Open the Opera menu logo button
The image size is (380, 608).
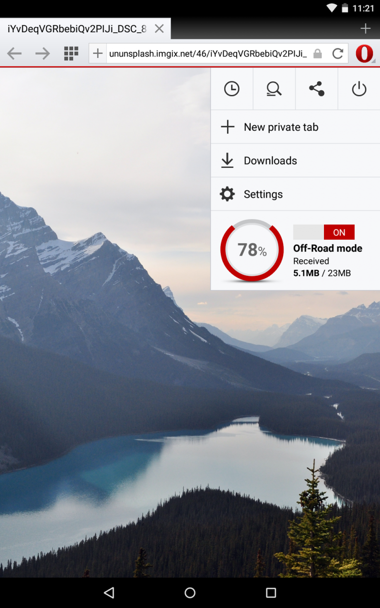[365, 54]
